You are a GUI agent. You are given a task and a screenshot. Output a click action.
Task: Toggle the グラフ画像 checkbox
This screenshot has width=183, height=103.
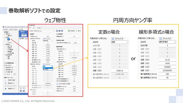point(5,72)
